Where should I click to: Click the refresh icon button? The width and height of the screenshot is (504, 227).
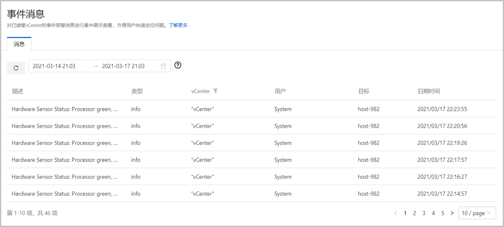[16, 68]
